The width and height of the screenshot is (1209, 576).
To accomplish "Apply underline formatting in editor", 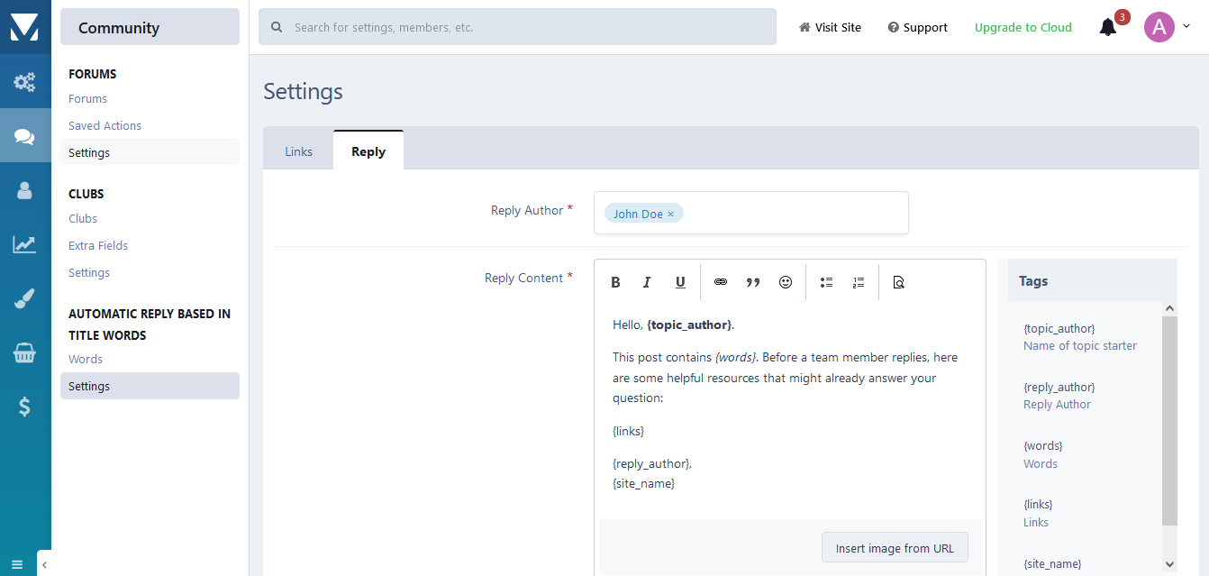I will [680, 282].
